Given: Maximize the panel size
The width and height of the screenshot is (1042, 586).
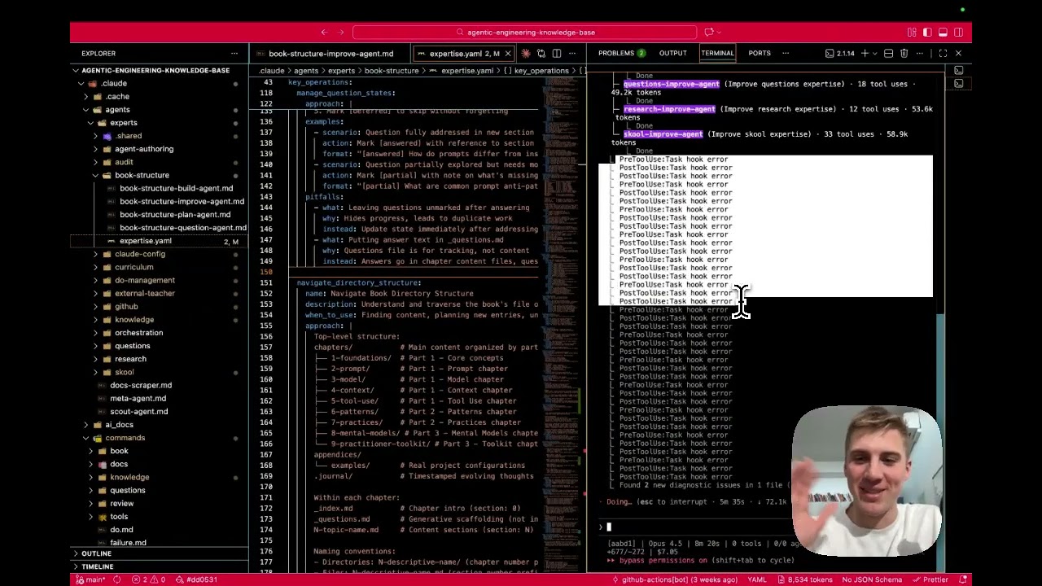Looking at the screenshot, I should [x=943, y=54].
